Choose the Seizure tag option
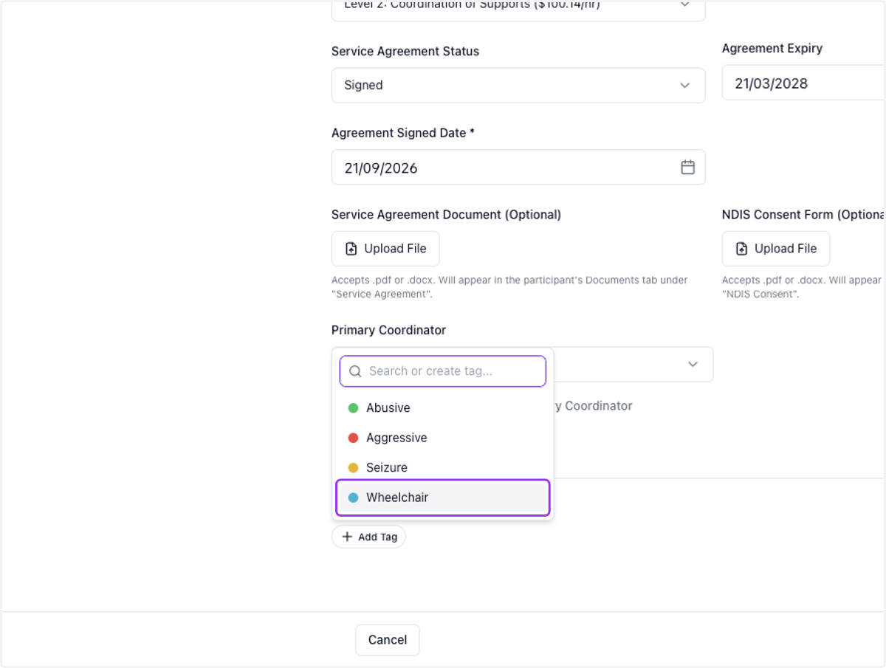The height and width of the screenshot is (668, 886). (443, 467)
